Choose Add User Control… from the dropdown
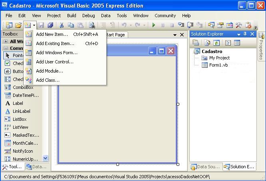Screen dimensions: 266x181 pos(65,62)
